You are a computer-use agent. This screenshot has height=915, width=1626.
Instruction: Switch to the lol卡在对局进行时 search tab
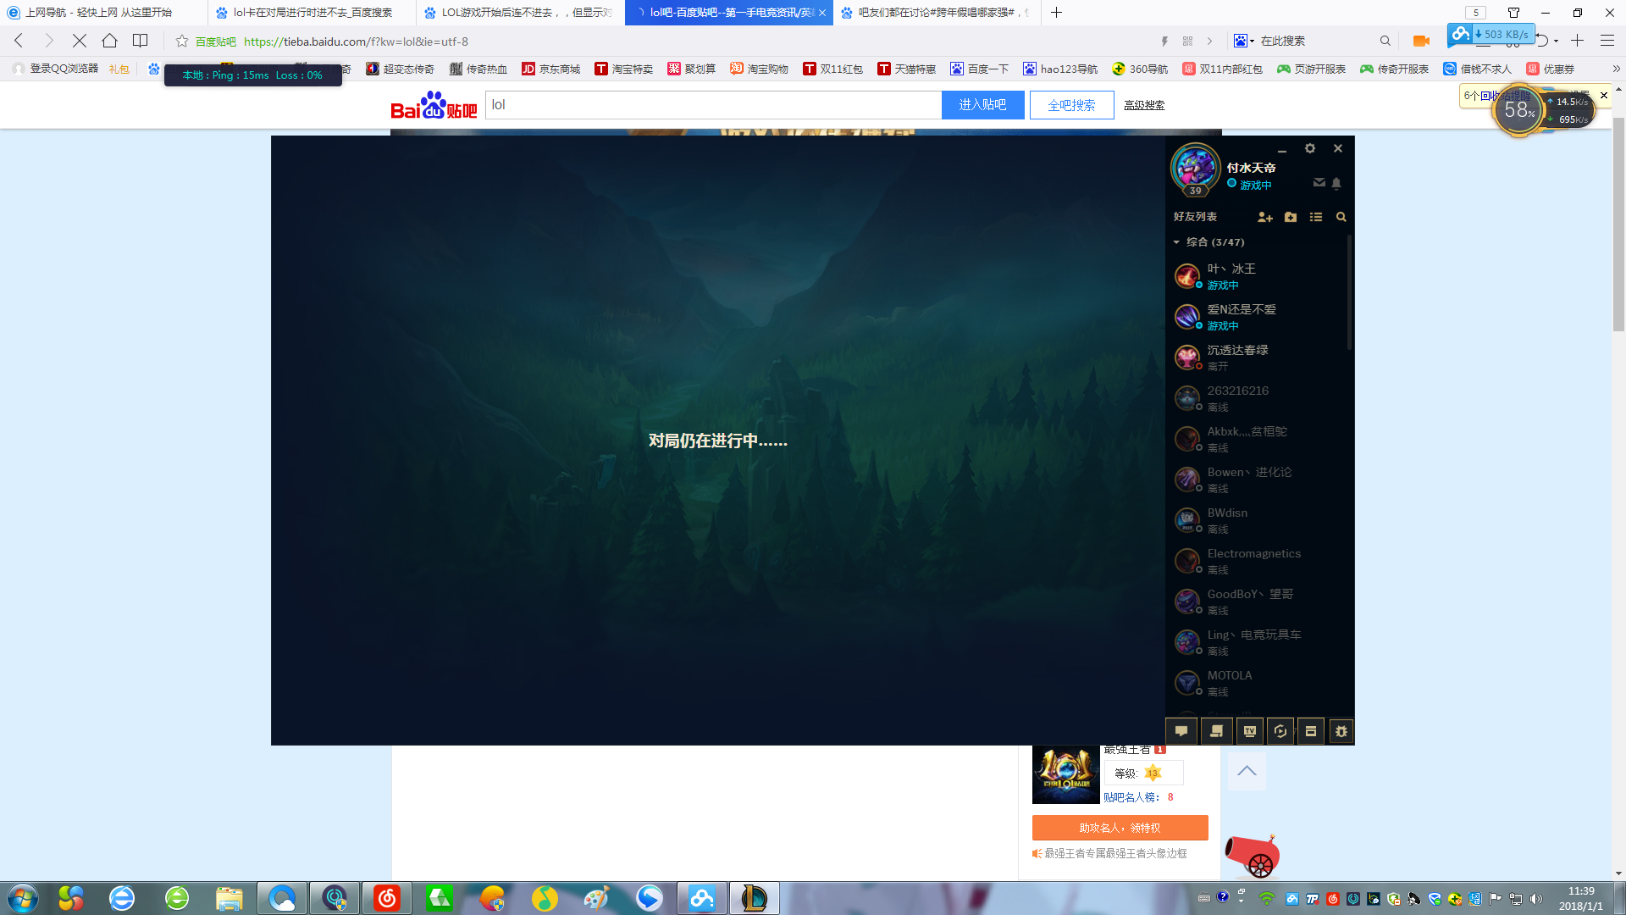click(x=312, y=13)
